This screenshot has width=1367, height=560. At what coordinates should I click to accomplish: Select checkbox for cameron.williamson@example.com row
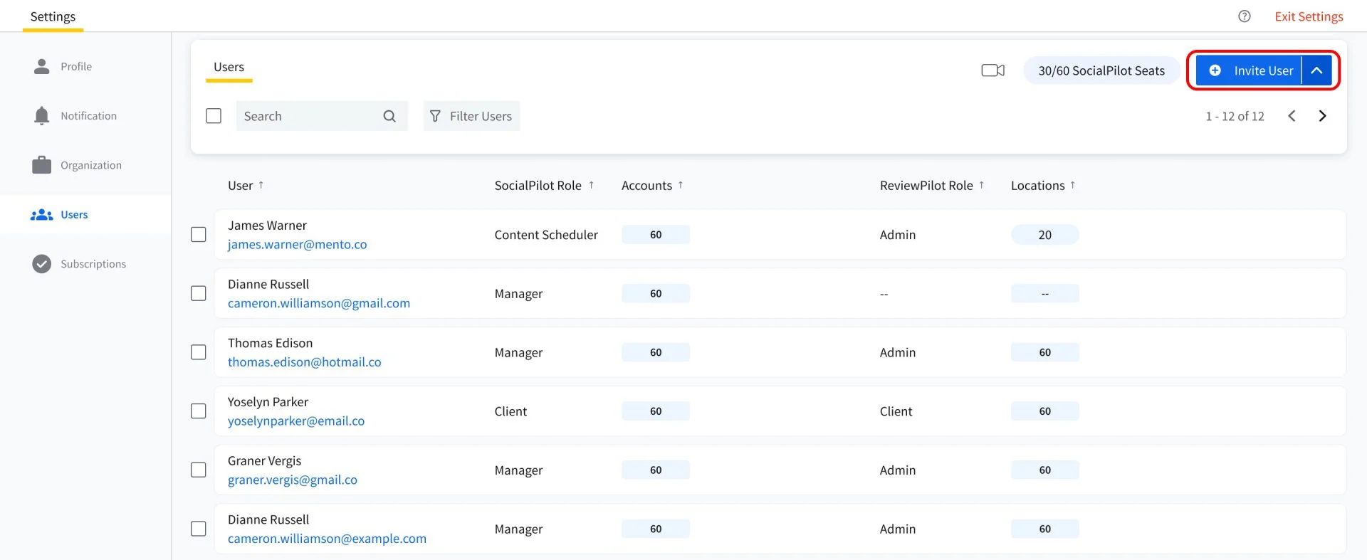tap(199, 529)
